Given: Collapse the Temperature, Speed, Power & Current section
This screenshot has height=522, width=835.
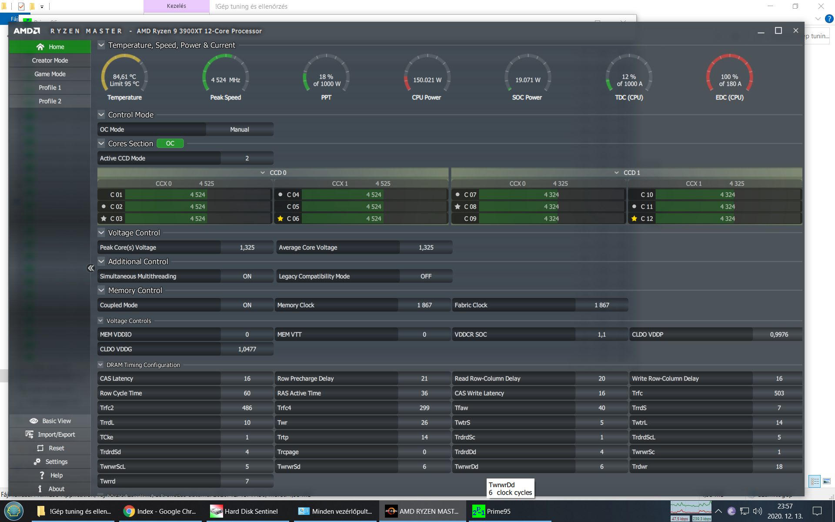Looking at the screenshot, I should tap(101, 45).
